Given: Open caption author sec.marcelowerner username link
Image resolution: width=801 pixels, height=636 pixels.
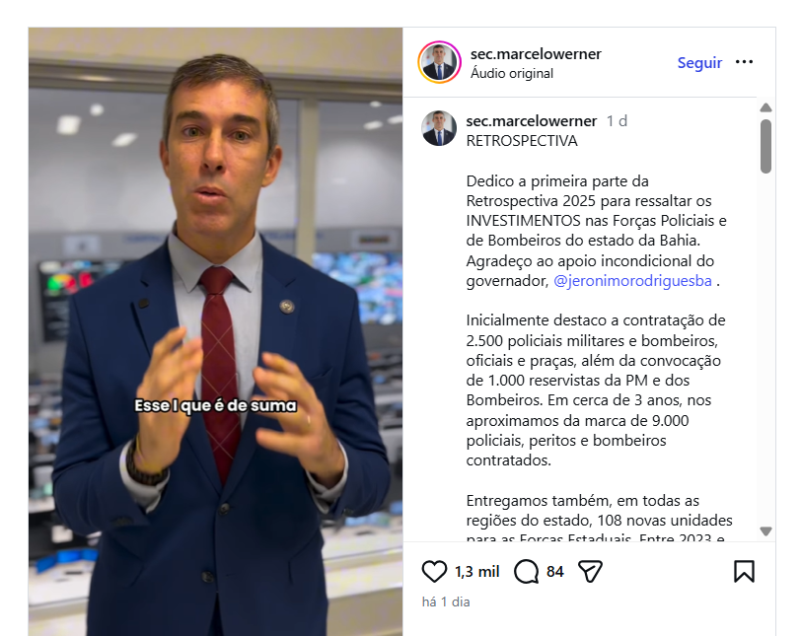Looking at the screenshot, I should tap(532, 121).
